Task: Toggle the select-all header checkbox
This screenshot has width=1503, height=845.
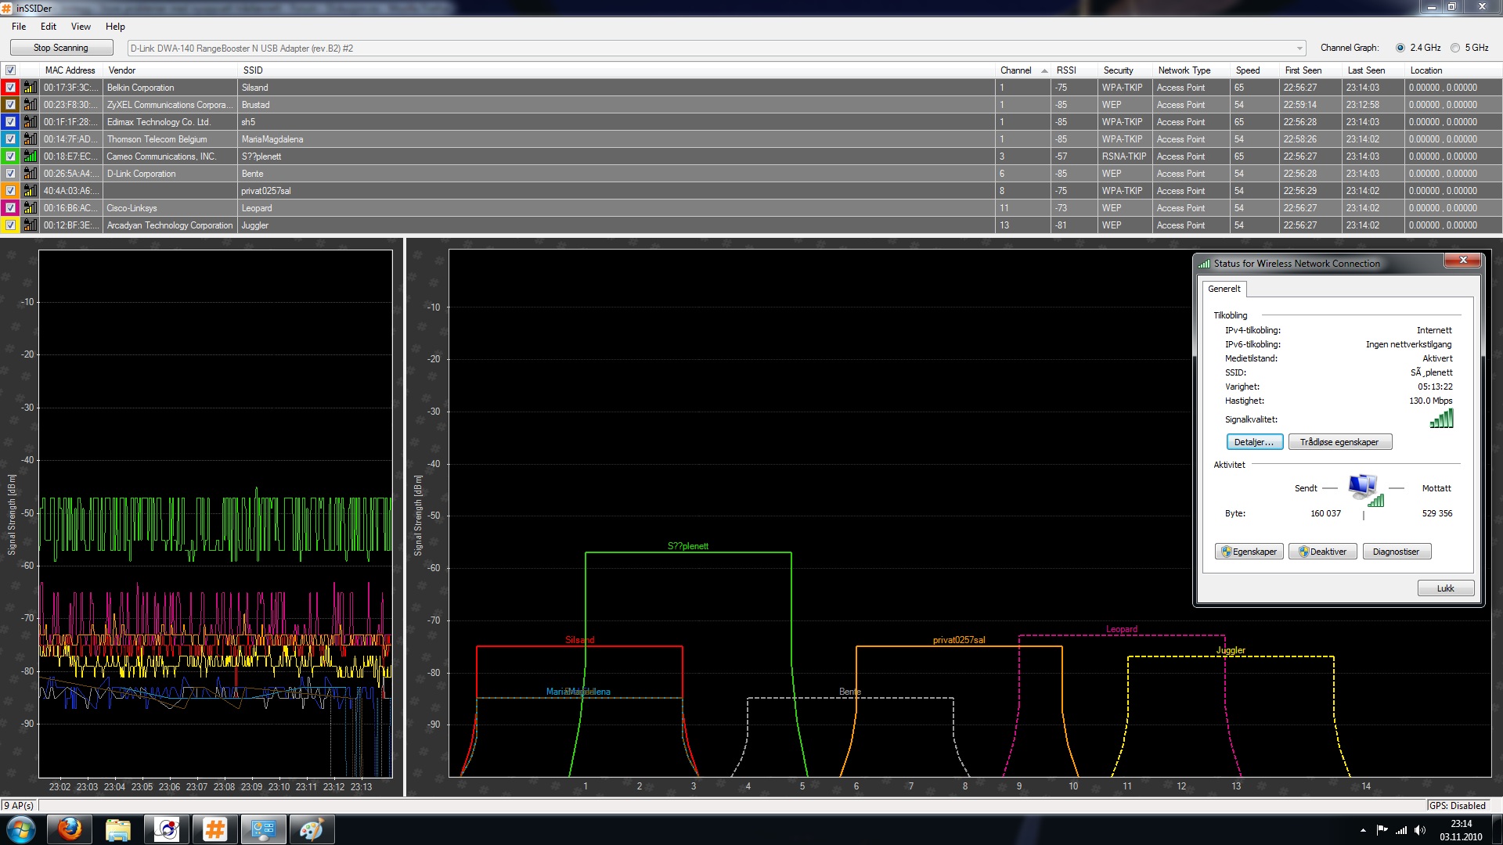Action: click(10, 70)
